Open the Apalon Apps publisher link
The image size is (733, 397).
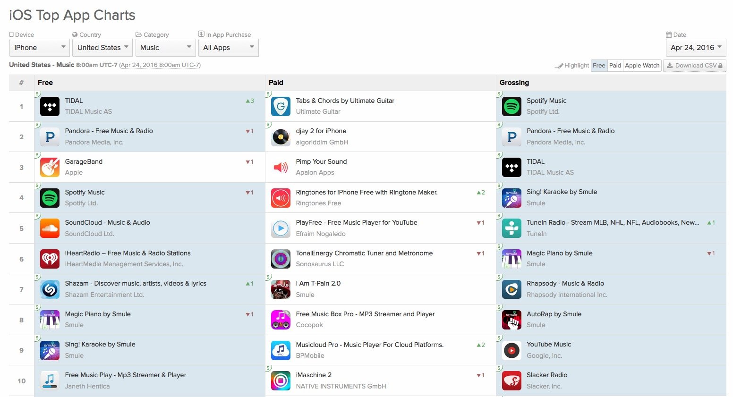click(x=315, y=172)
